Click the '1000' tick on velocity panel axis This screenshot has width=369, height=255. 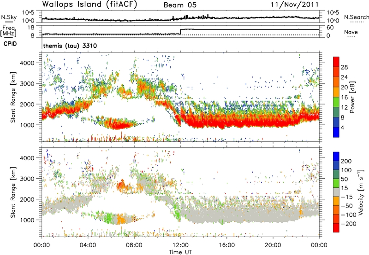27,220
